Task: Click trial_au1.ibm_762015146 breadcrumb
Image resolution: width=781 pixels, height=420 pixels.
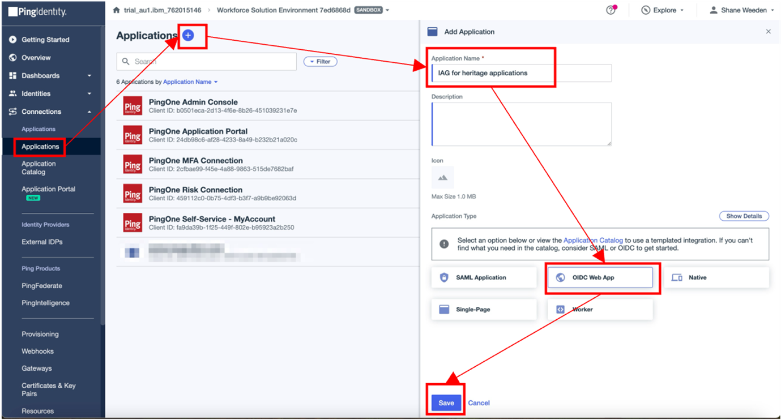Action: (164, 10)
